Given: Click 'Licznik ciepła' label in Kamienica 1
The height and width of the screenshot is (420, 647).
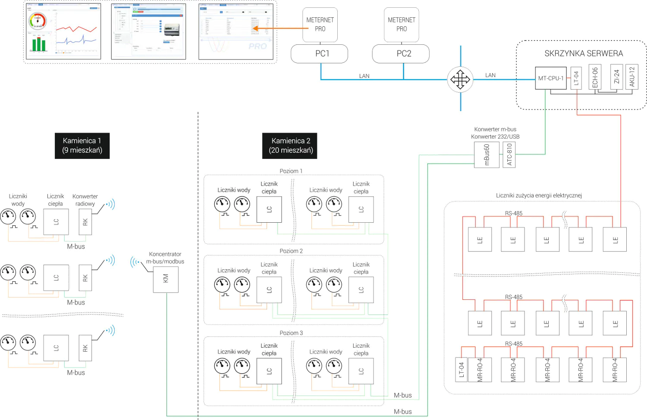Looking at the screenshot, I should point(55,200).
